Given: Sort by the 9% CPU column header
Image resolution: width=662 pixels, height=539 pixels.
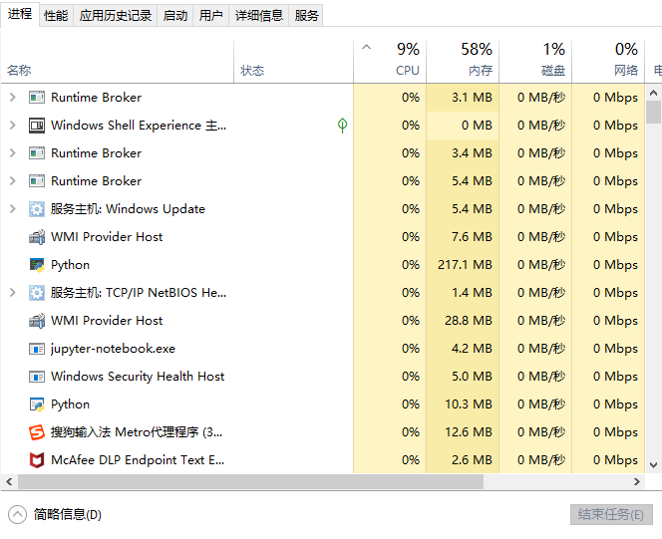Looking at the screenshot, I should 390,62.
